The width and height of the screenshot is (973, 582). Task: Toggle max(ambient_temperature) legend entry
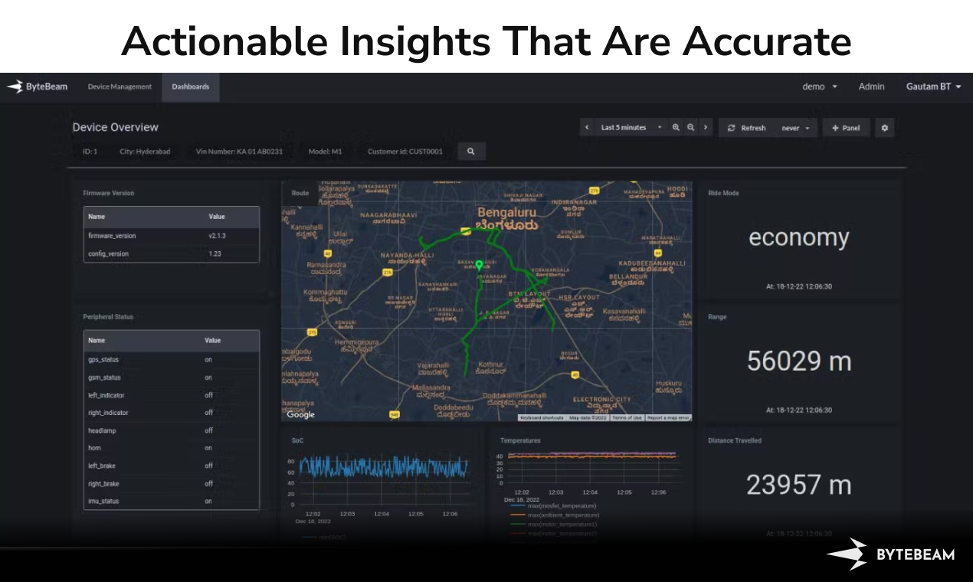555,515
